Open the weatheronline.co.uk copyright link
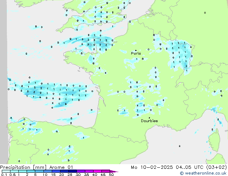Screen dimensions: 228x176 click(x=203, y=173)
